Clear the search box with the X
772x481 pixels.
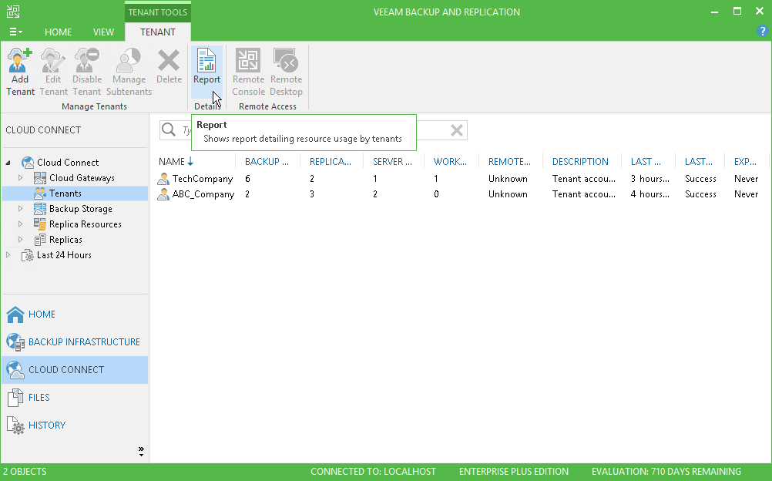click(x=456, y=130)
